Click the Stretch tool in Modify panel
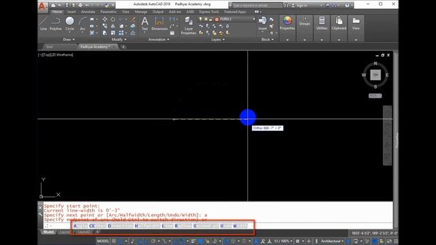 pos(105,33)
